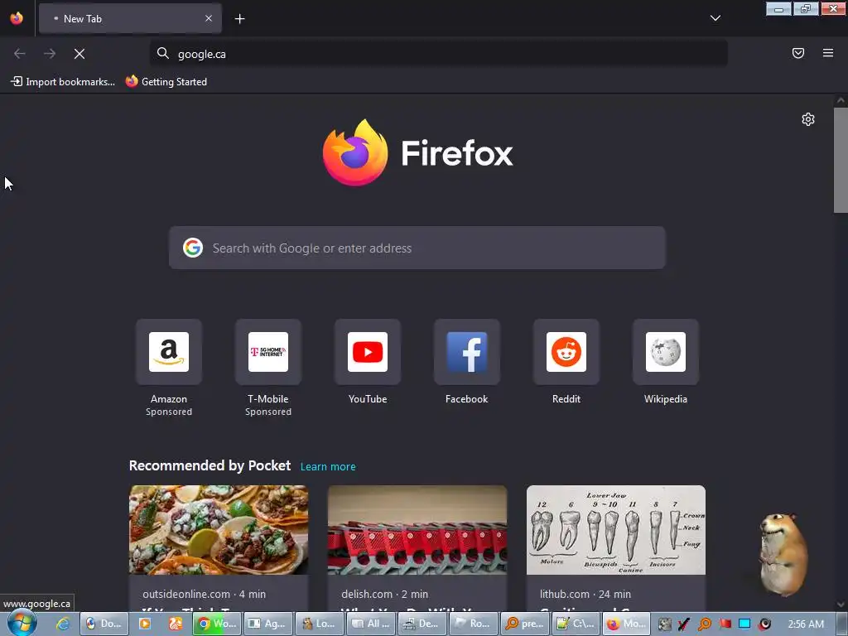Open new tab personalize gear icon
Screen dimensions: 848x636
coord(808,119)
